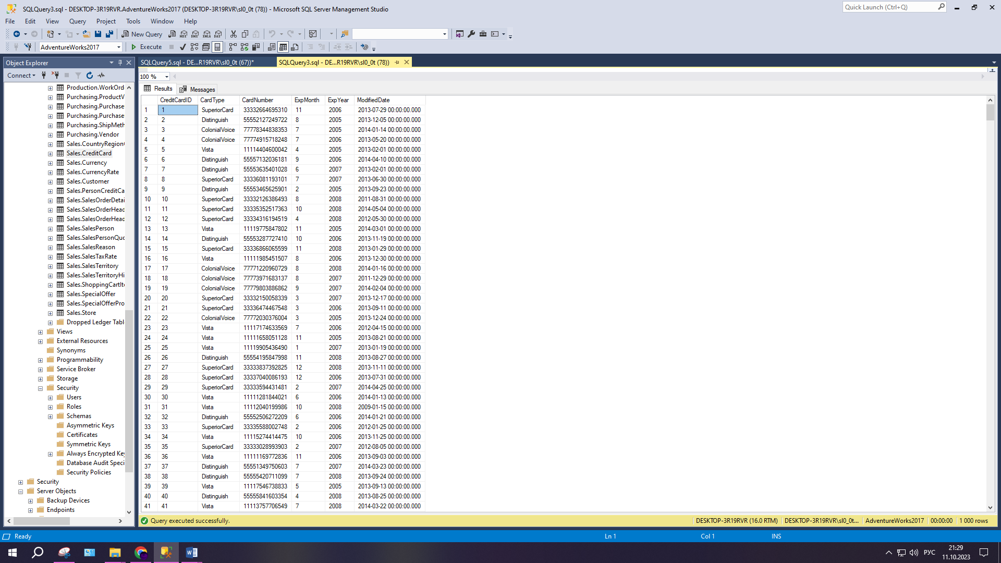Image resolution: width=1001 pixels, height=563 pixels.
Task: Open the Tools menu
Action: pyautogui.click(x=133, y=21)
